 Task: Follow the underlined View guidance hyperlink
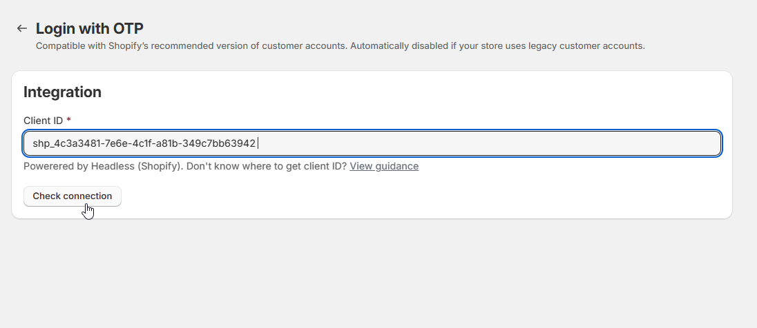pyautogui.click(x=383, y=166)
